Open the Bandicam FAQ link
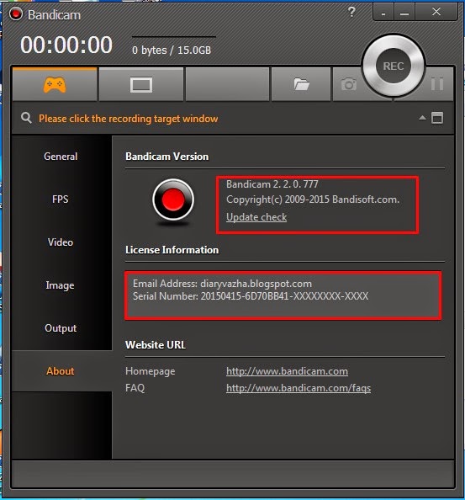Screen dimensions: 465x500 pos(299,388)
